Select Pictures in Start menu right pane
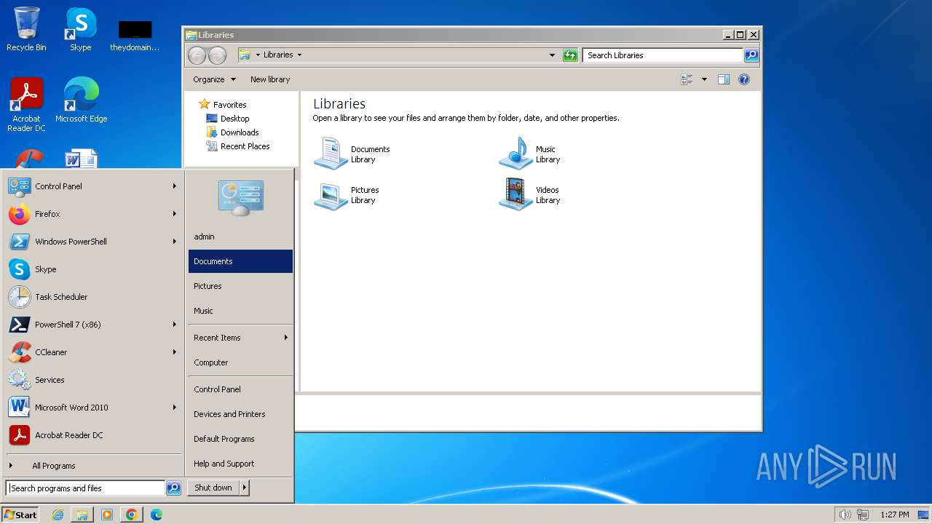 (240, 286)
